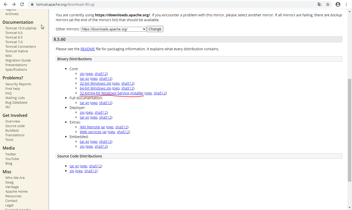Open Who We Are link
Image resolution: width=352 pixels, height=210 pixels.
coord(15,178)
